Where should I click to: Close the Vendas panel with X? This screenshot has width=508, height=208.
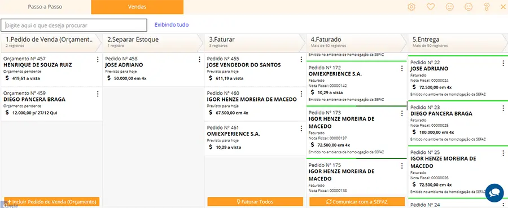click(503, 7)
